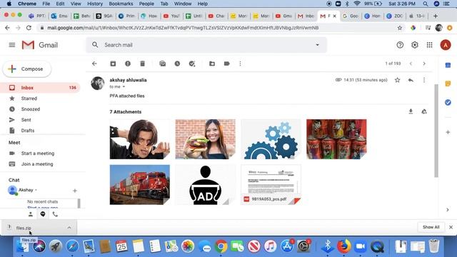The image size is (457, 257).
Task: Download all attachments
Action: click(411, 111)
